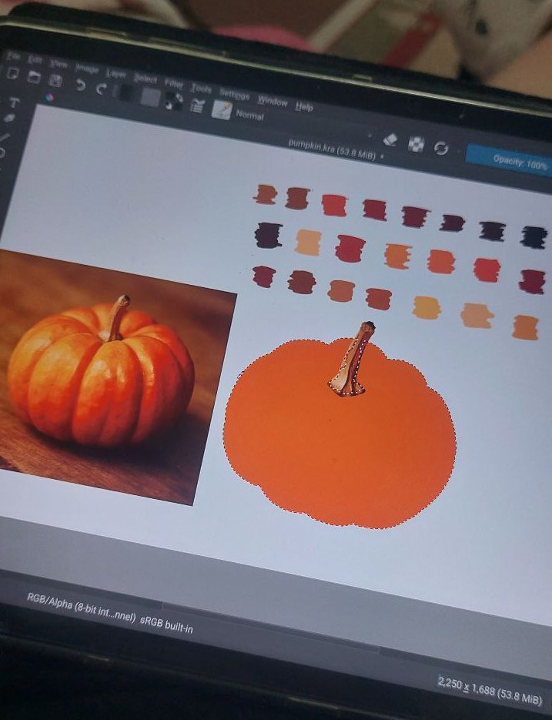Open the brush settings editor icon
This screenshot has width=552, height=720.
click(197, 105)
